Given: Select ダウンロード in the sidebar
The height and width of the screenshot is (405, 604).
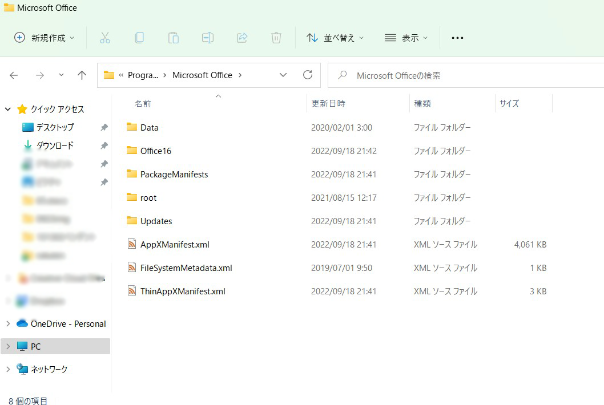Looking at the screenshot, I should pyautogui.click(x=55, y=145).
